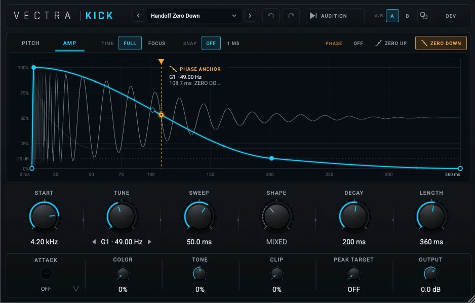
Task: Select the diamond curve handle near 100 ms
Action: coord(153,110)
